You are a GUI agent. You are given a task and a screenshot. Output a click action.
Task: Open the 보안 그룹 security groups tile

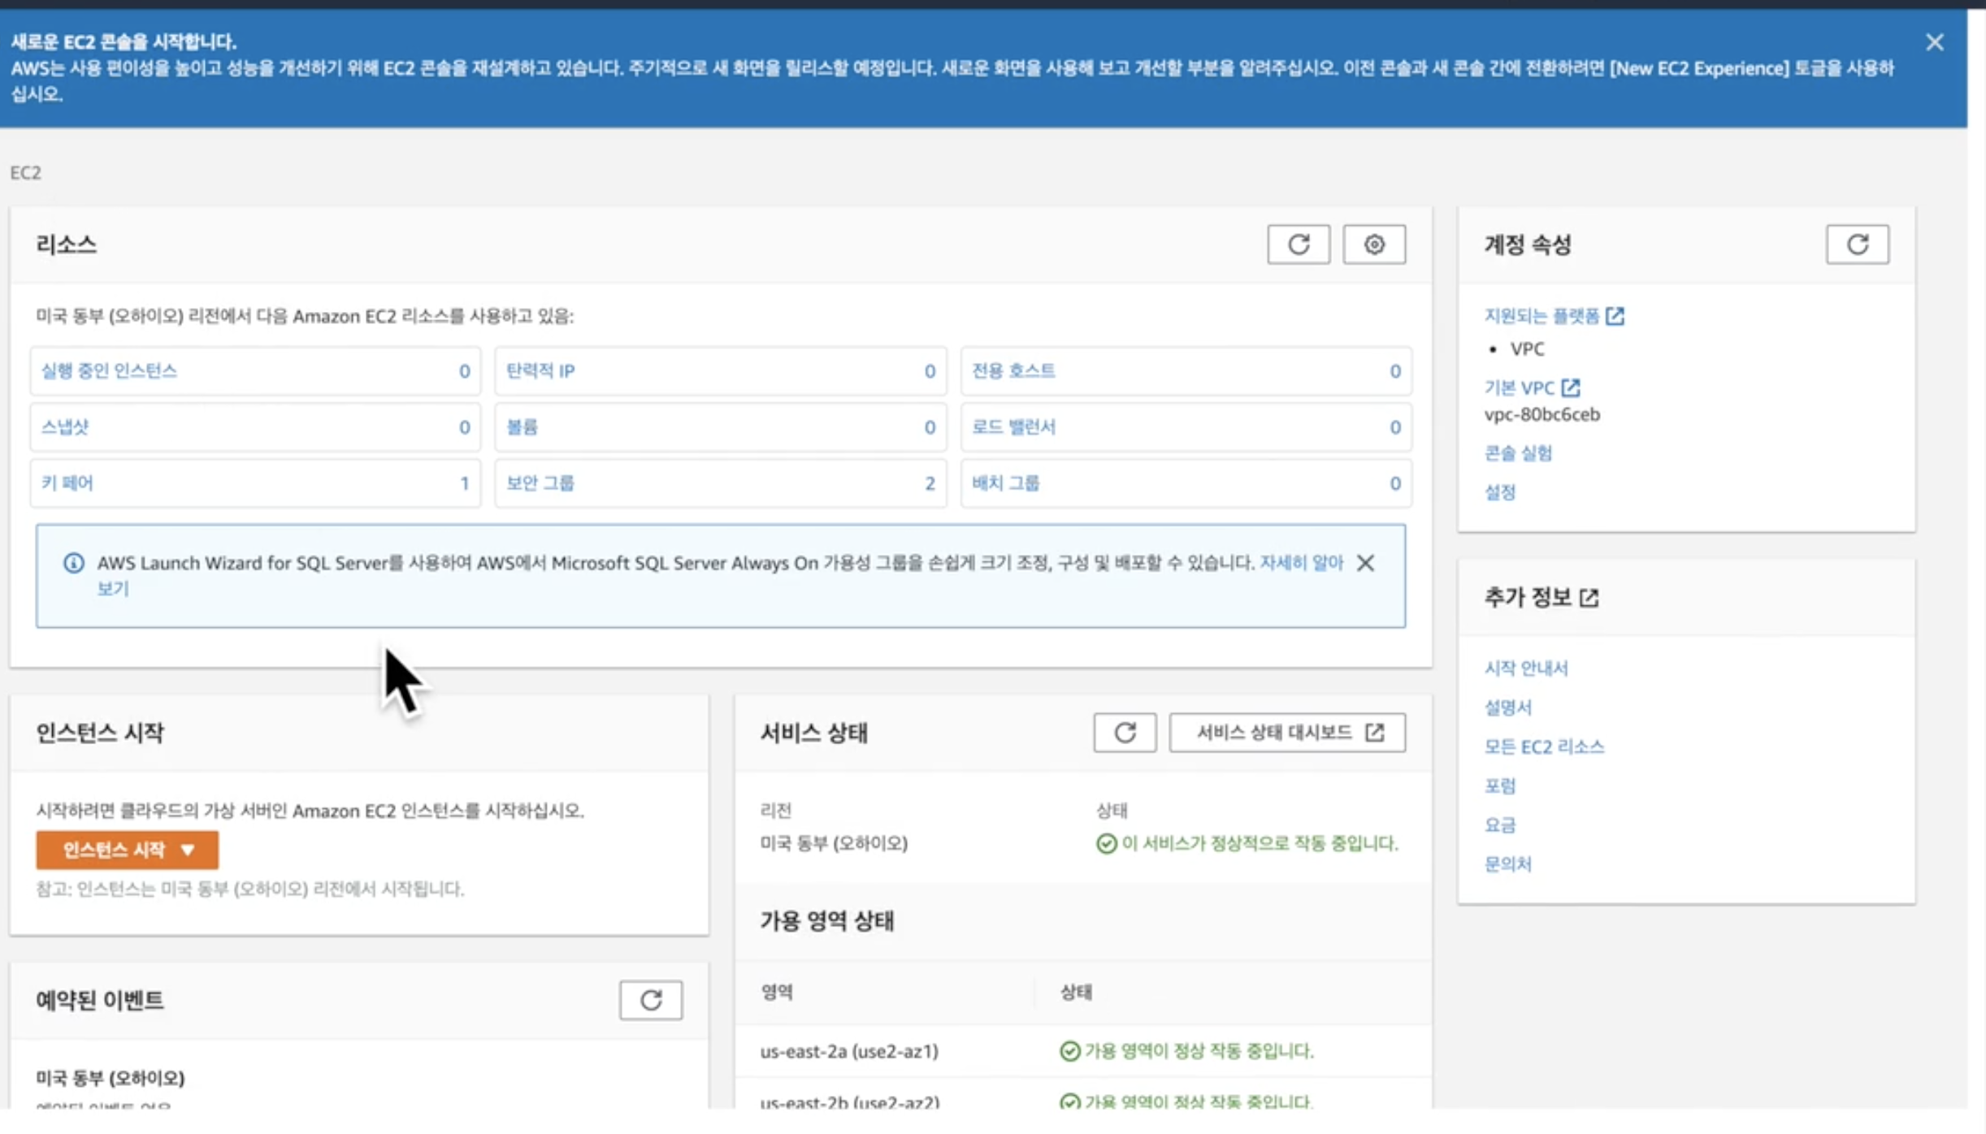tap(540, 483)
